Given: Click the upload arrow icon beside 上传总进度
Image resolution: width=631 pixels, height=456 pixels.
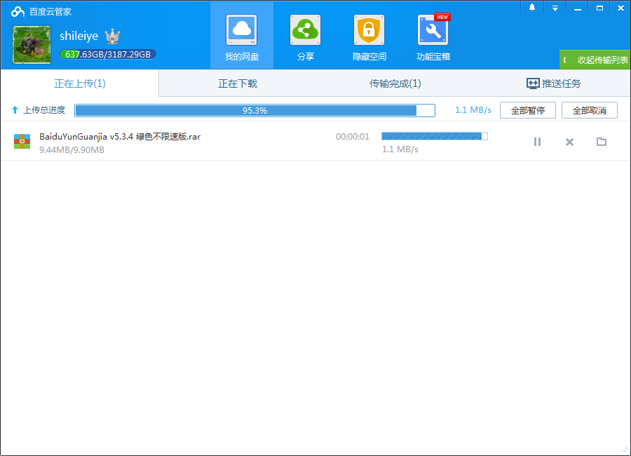Looking at the screenshot, I should pyautogui.click(x=15, y=110).
